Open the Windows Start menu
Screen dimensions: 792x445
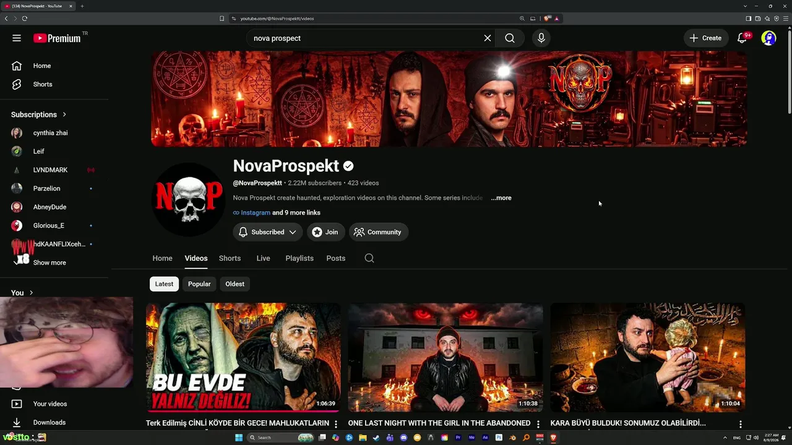[x=239, y=438]
